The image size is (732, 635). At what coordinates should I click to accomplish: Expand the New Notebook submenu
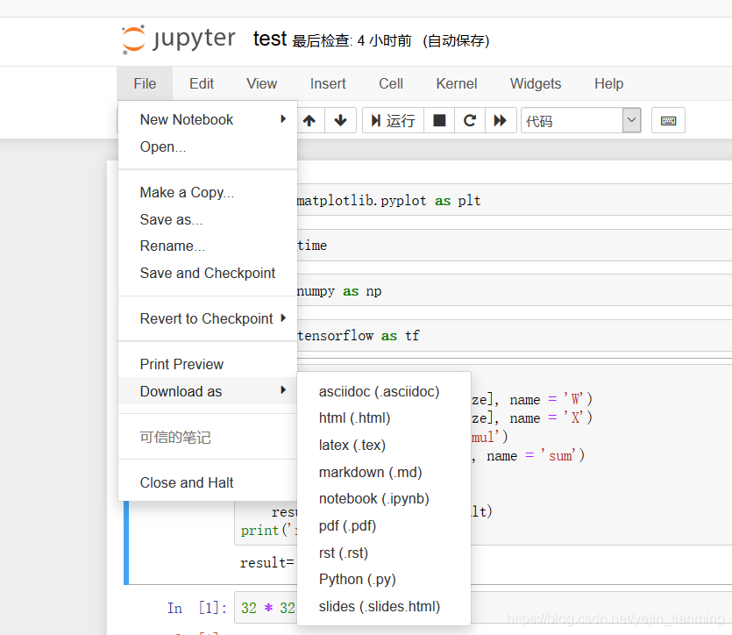coord(208,119)
